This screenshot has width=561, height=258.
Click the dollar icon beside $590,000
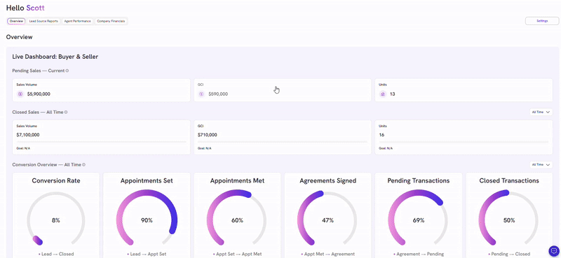(x=201, y=94)
